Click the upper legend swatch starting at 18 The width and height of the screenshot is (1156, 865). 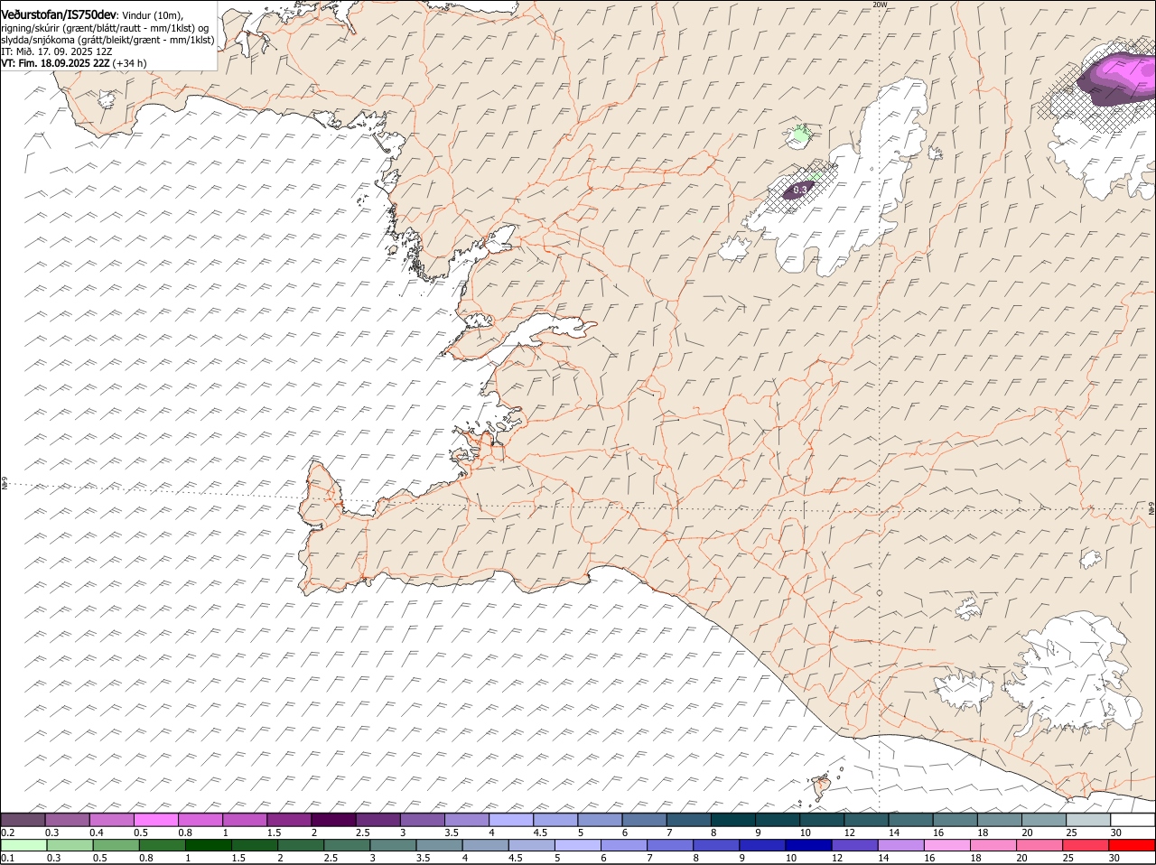[999, 820]
